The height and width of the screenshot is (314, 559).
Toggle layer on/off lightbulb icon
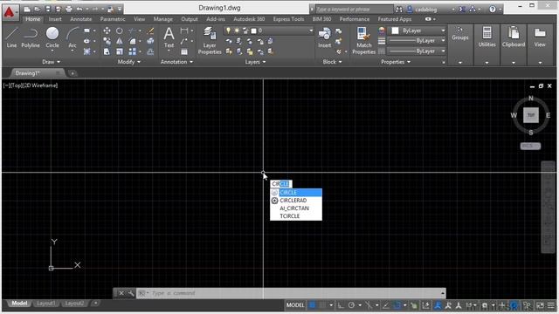(x=228, y=31)
